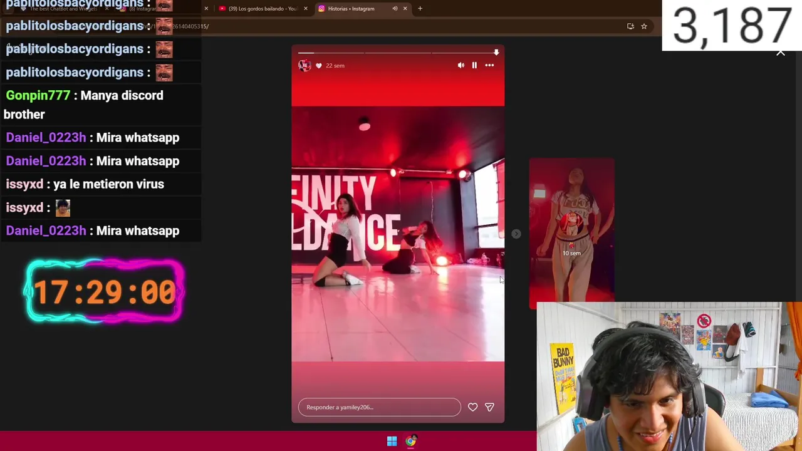Share the story with the send icon
This screenshot has height=451, width=802.
click(x=489, y=407)
